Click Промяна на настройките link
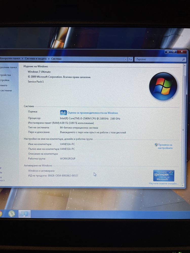The height and width of the screenshot is (253, 190). pos(165,146)
